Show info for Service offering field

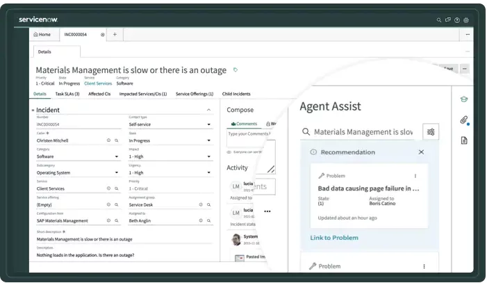(108, 204)
